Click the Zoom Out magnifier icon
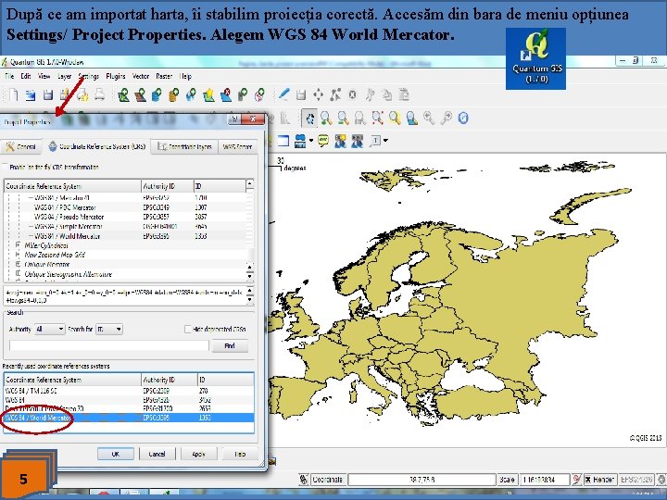 pos(344,119)
